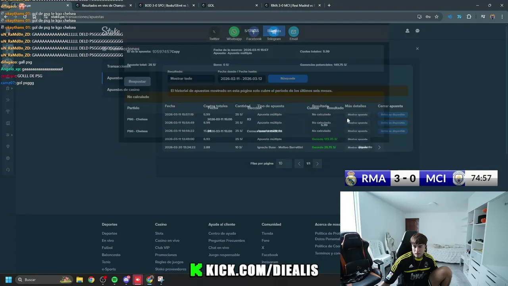The width and height of the screenshot is (508, 286).
Task: Close the BOD 3-0 SPO browser tab
Action: coord(194,6)
